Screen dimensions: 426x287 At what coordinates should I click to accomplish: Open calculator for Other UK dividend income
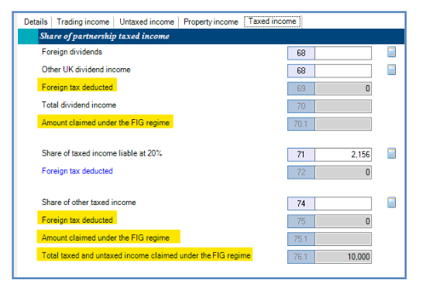391,70
